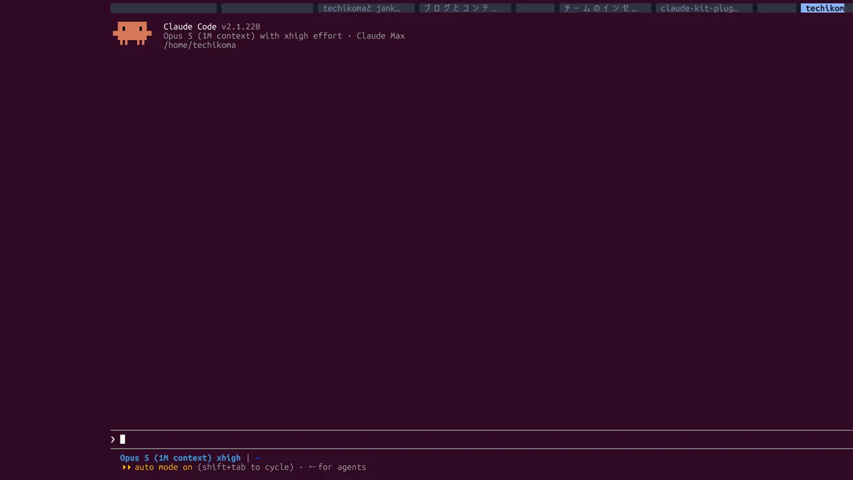
Task: Click the "← for agents" hint
Action: click(337, 467)
